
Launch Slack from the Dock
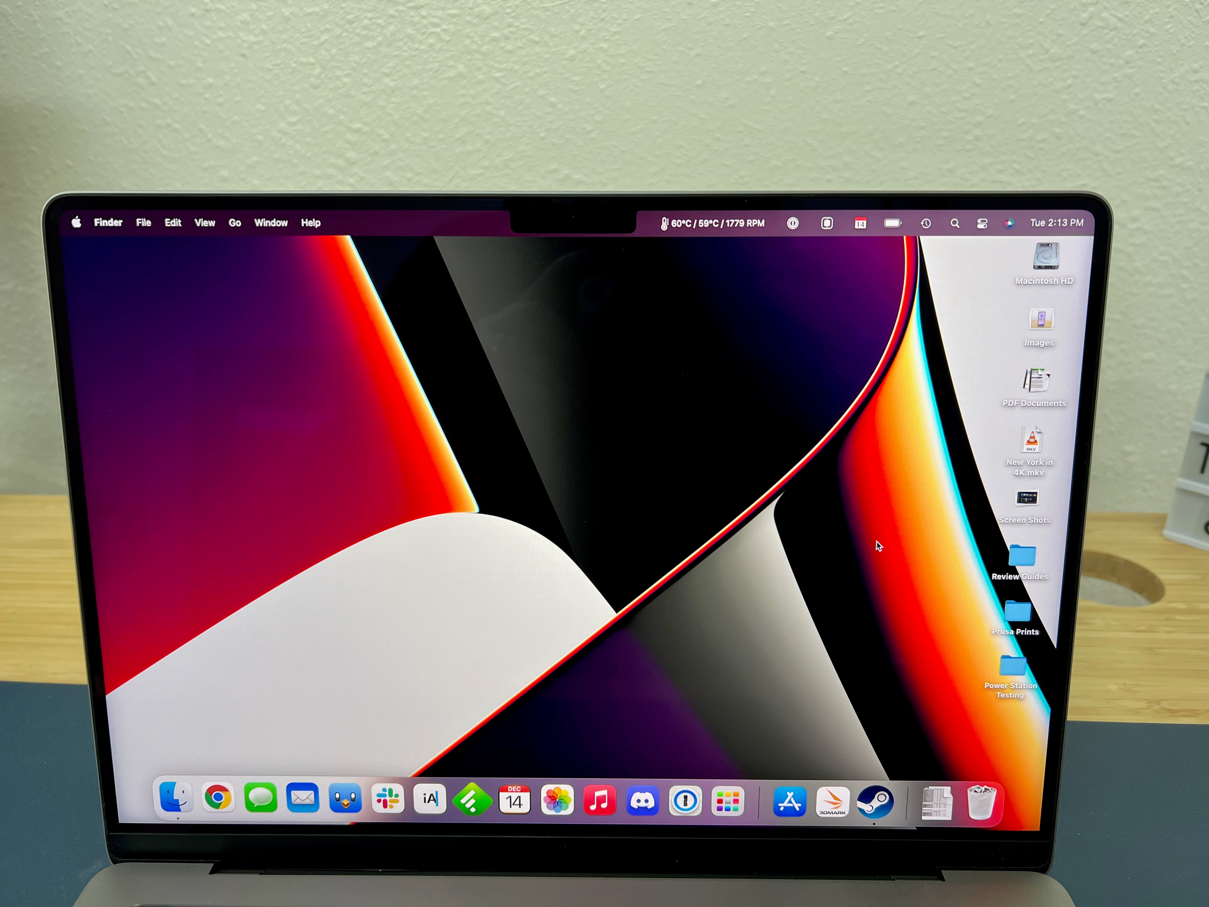pos(387,799)
